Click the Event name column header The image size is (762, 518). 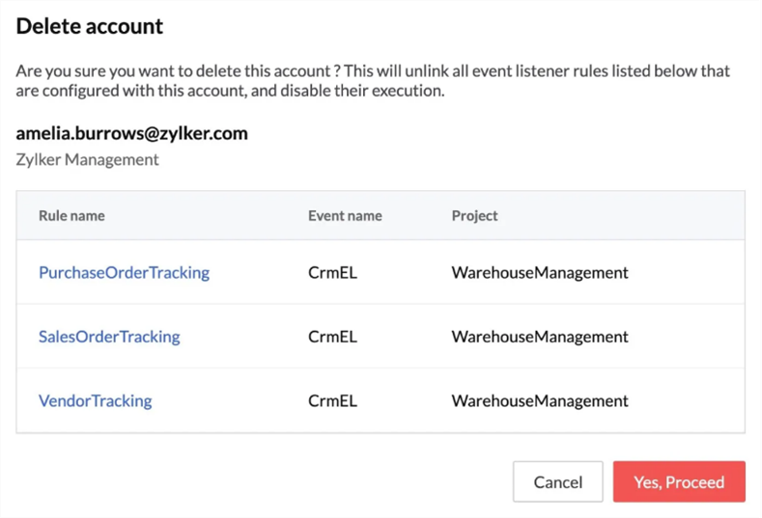[345, 215]
